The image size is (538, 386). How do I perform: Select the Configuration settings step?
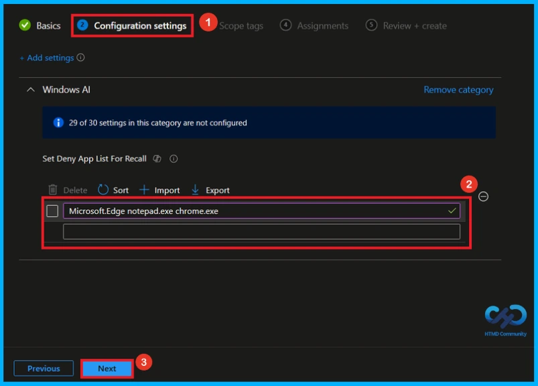[x=132, y=25]
